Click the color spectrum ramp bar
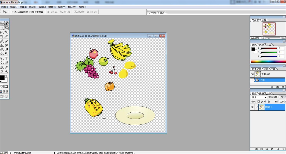 pos(268,61)
